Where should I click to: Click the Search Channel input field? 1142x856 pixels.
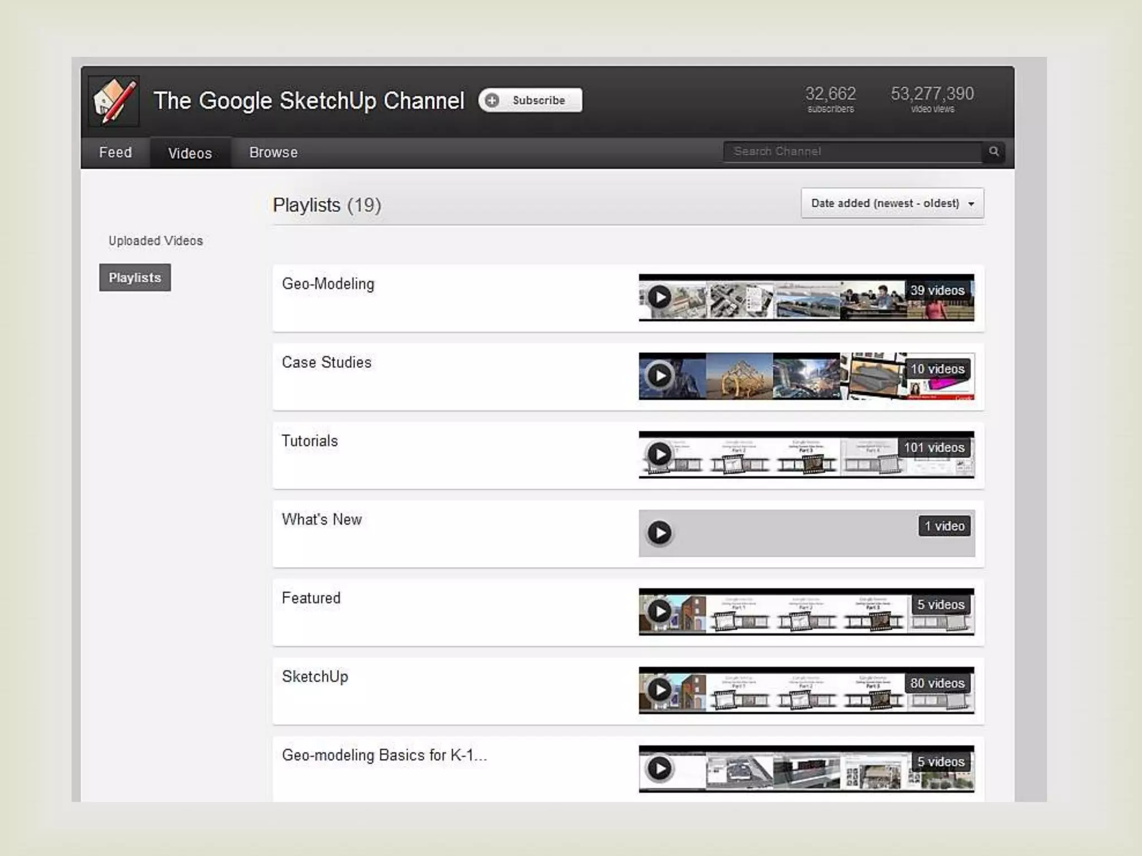pyautogui.click(x=852, y=152)
